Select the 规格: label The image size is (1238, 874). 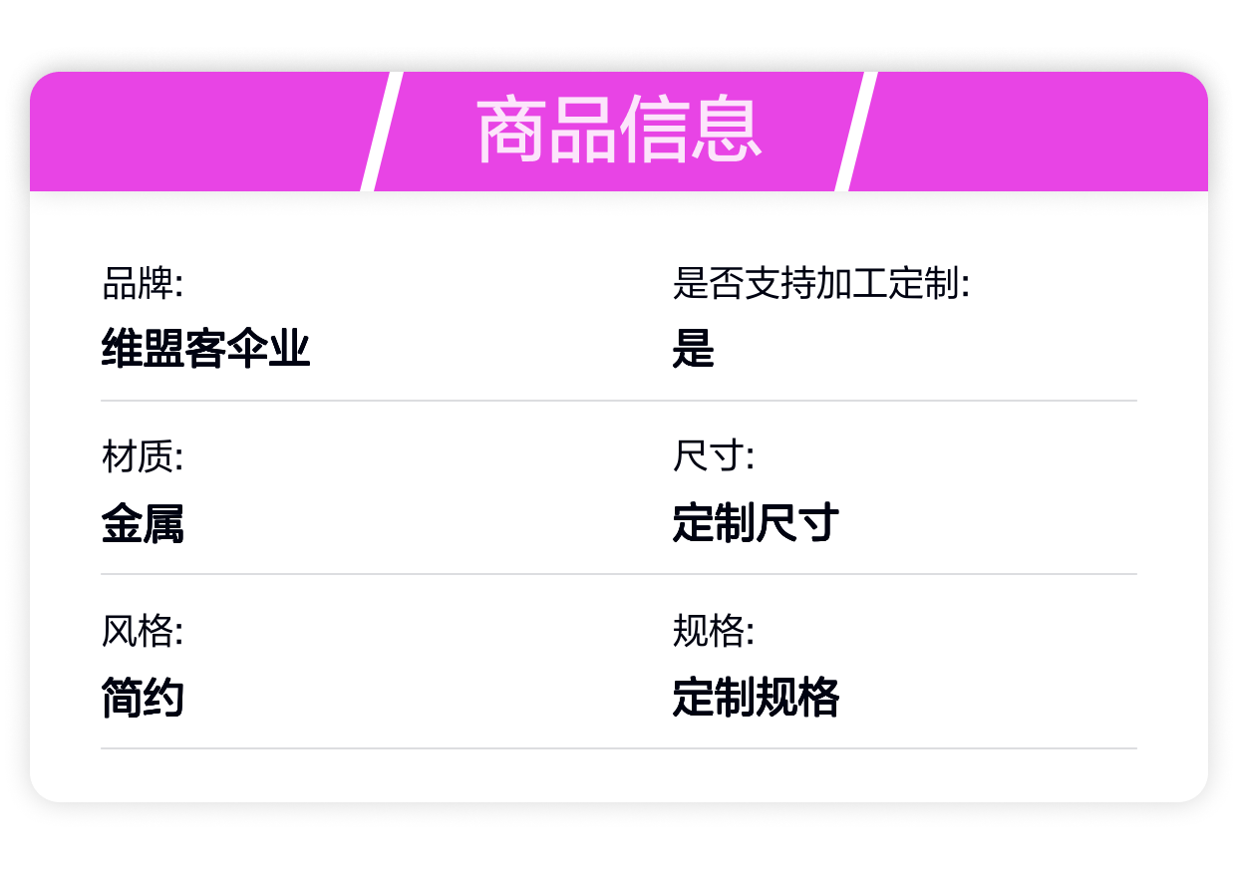tap(714, 631)
